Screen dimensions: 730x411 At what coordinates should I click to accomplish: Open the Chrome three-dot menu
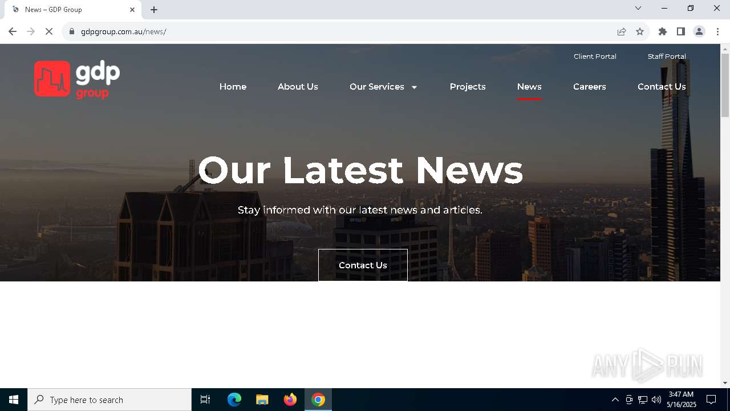tap(717, 31)
